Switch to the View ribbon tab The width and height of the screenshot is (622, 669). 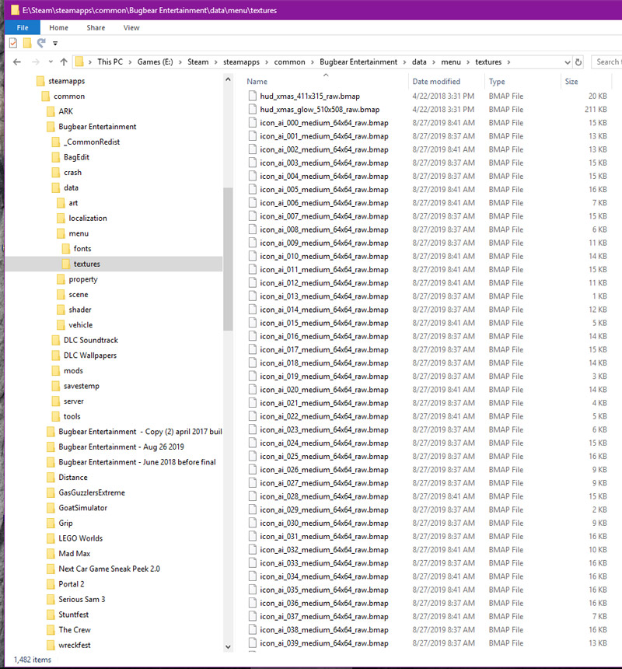coord(131,28)
